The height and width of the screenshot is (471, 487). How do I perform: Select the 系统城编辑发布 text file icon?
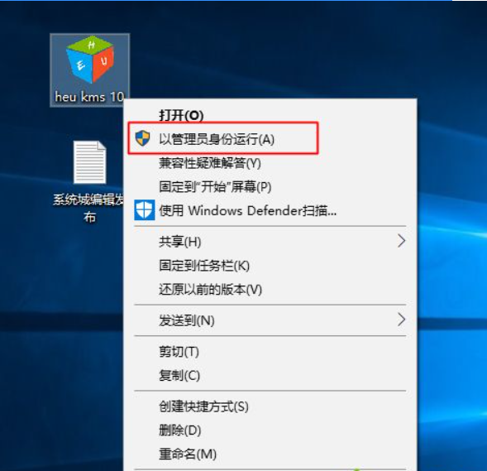(x=90, y=162)
